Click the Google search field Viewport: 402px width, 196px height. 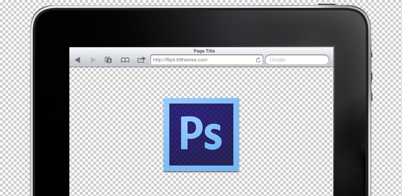[x=297, y=60]
